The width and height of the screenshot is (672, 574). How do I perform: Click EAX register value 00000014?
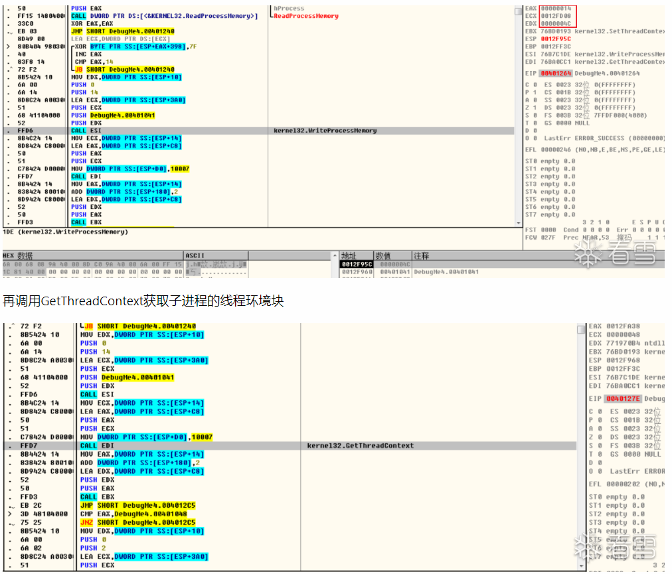click(x=556, y=8)
